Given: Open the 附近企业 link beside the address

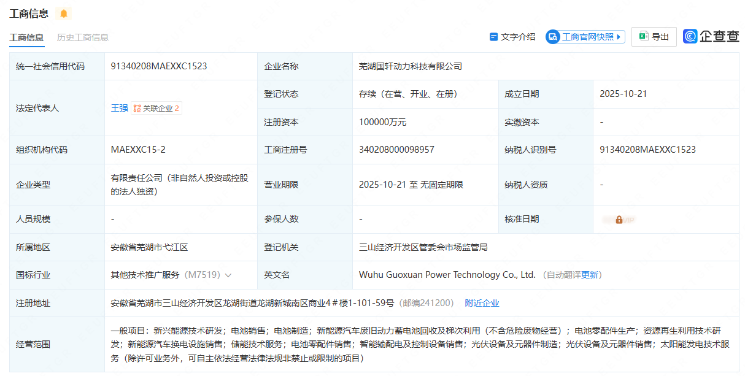Looking at the screenshot, I should coord(482,303).
